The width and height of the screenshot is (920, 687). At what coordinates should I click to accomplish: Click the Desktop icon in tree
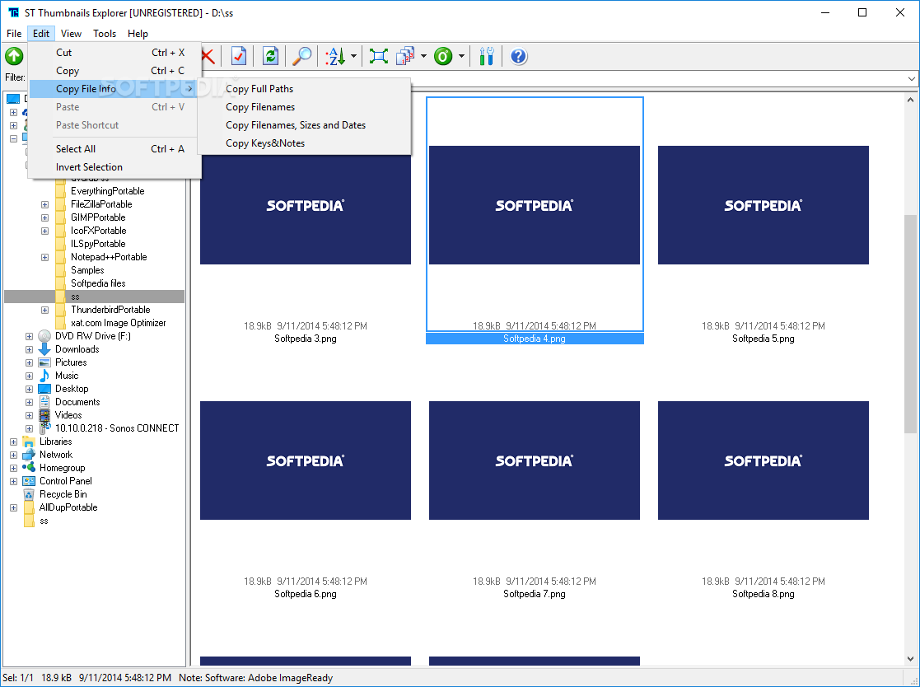(x=44, y=389)
